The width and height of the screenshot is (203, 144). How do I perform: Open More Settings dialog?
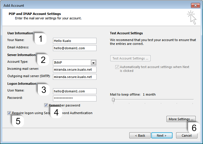181,119
